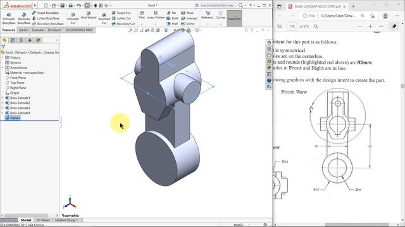Select the Intersect tool
This screenshot has width=405, height=227.
pos(189,18)
